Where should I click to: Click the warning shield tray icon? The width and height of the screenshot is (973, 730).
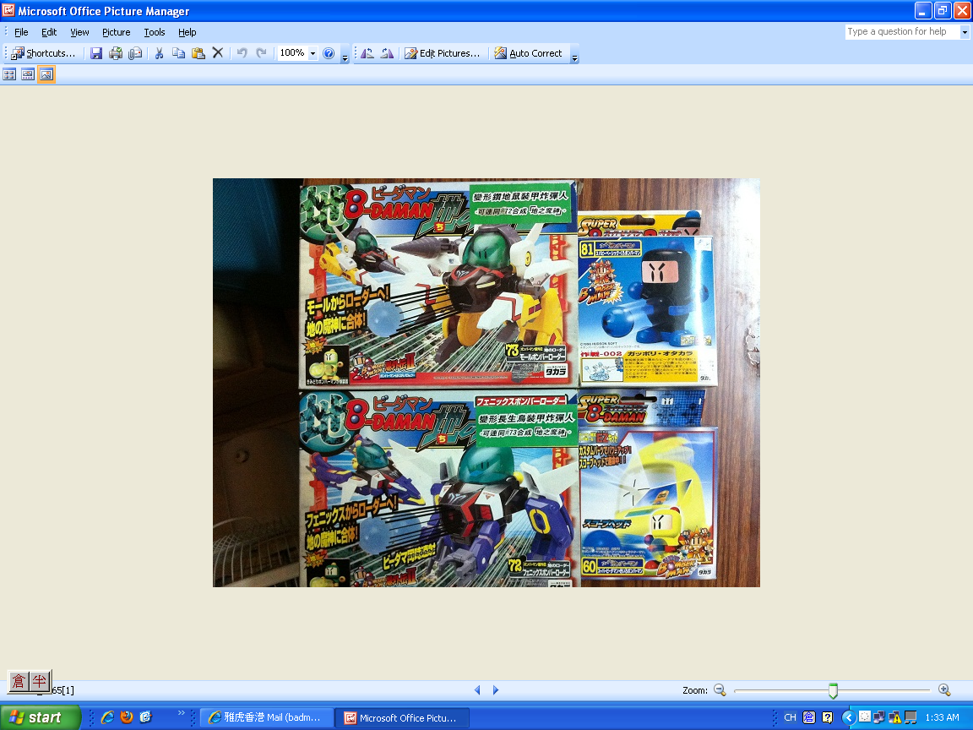pos(894,717)
